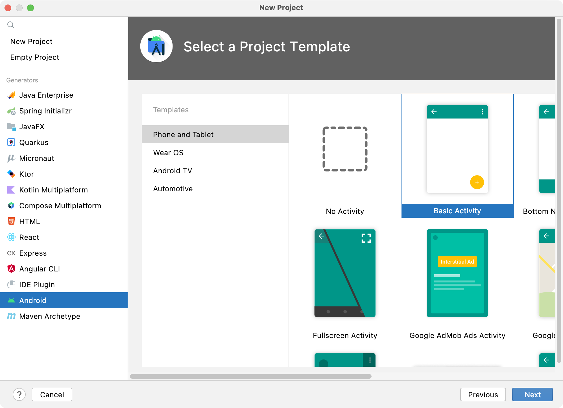Viewport: 563px width, 408px height.
Task: Click the help question mark button
Action: pos(19,394)
